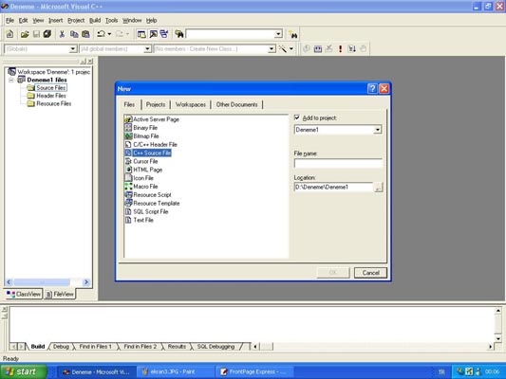Open the Tools menu
The width and height of the screenshot is (506, 379).
[x=112, y=20]
